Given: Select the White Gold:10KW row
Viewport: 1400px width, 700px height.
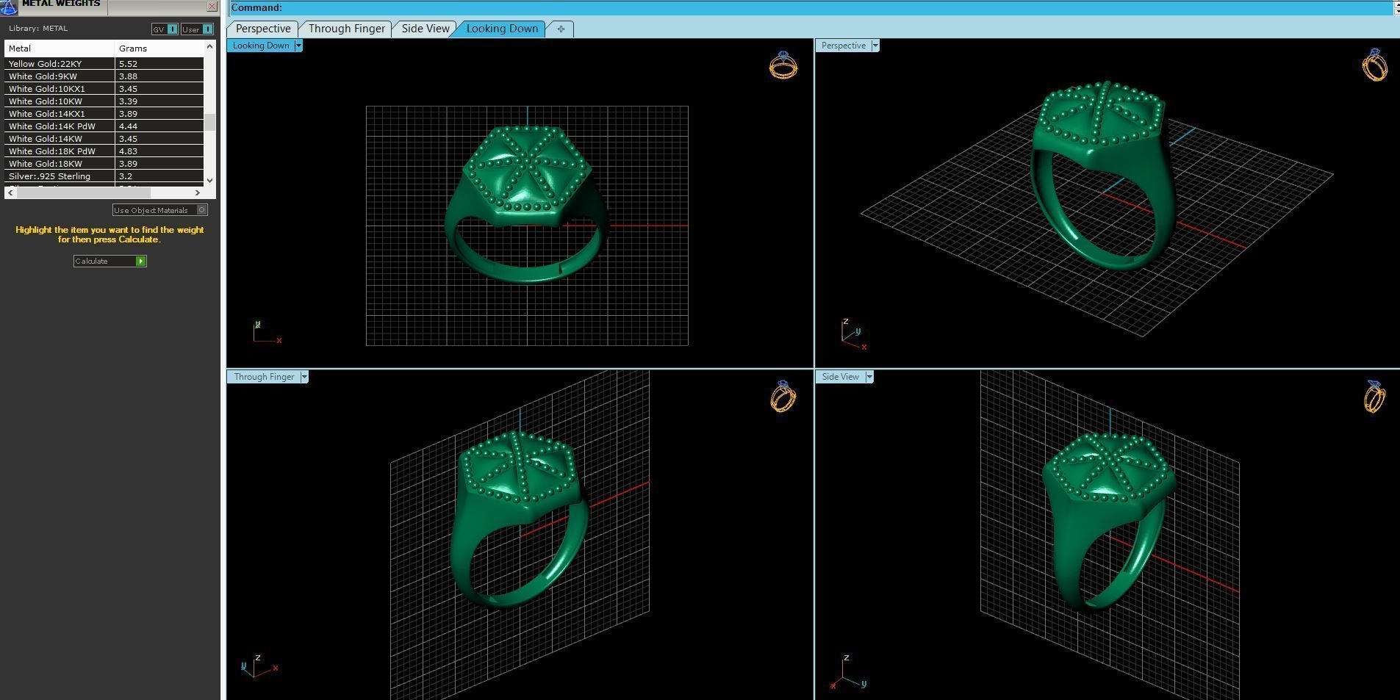Looking at the screenshot, I should pos(104,101).
